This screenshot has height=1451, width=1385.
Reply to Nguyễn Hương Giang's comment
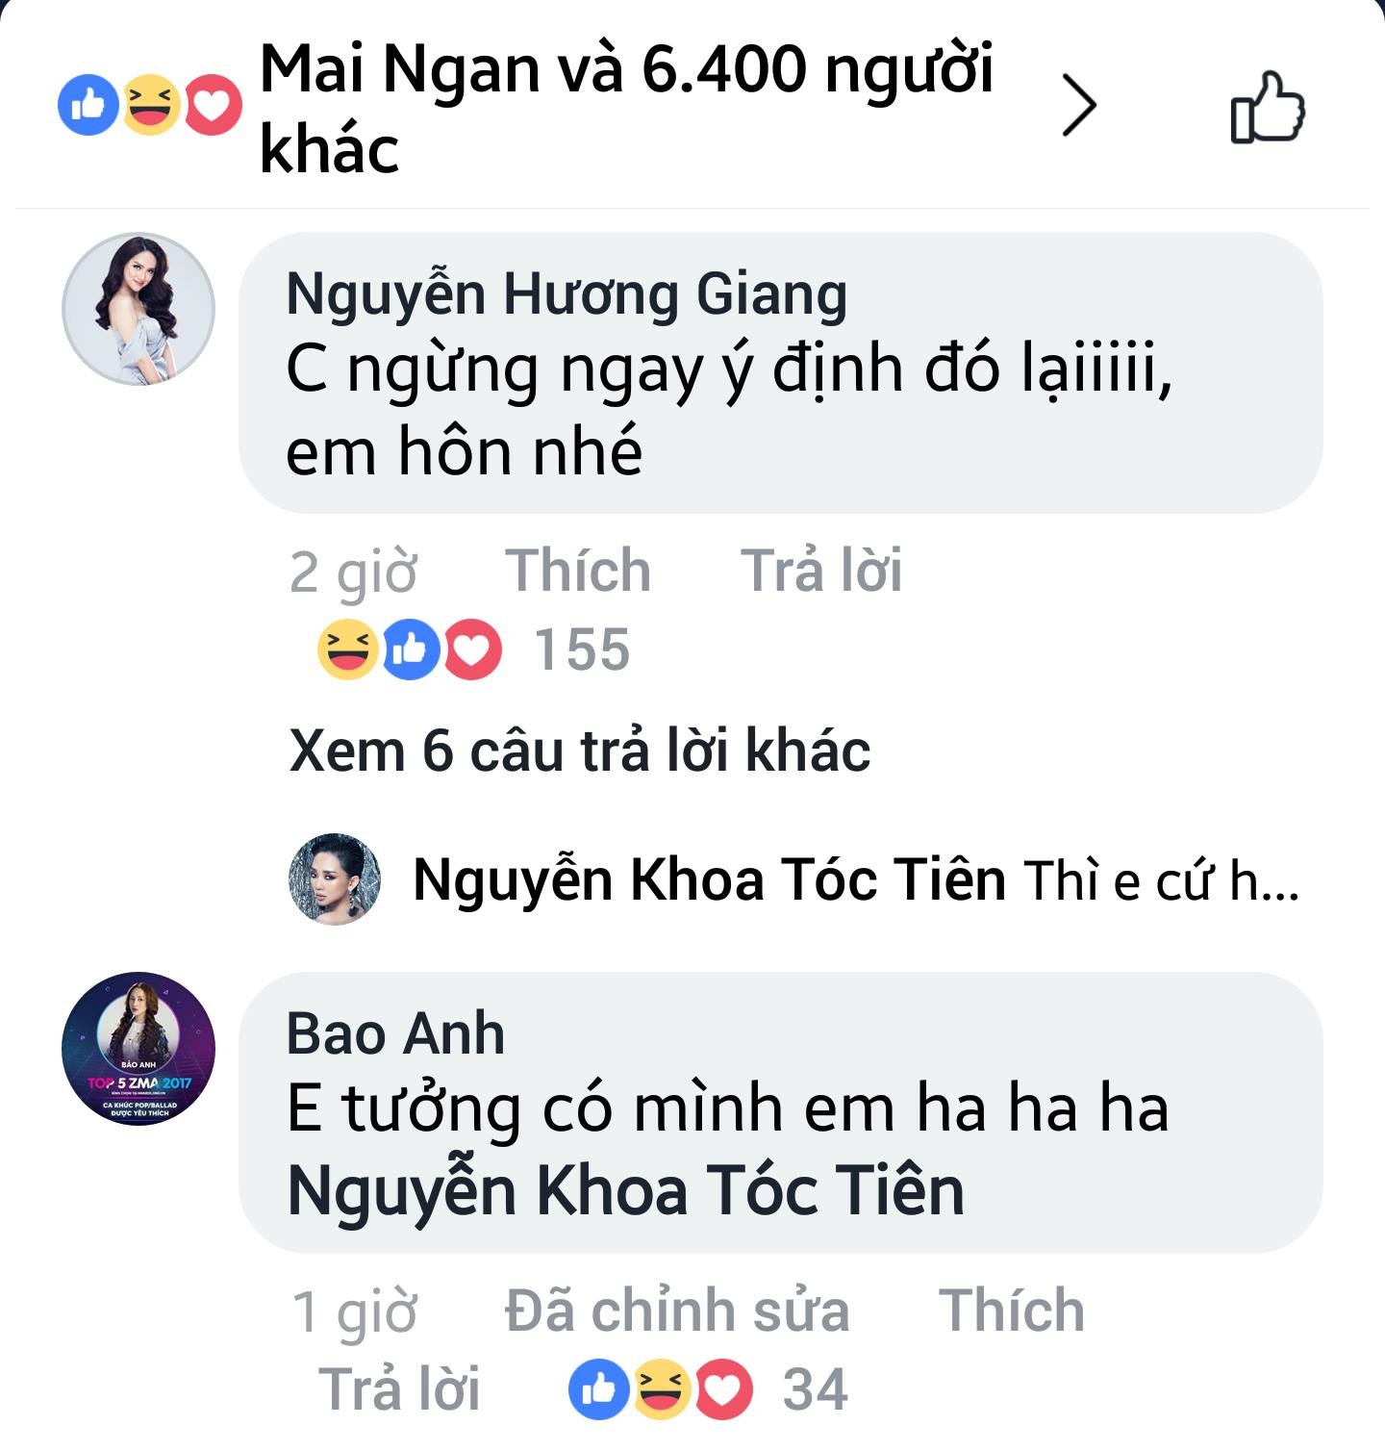(x=820, y=570)
